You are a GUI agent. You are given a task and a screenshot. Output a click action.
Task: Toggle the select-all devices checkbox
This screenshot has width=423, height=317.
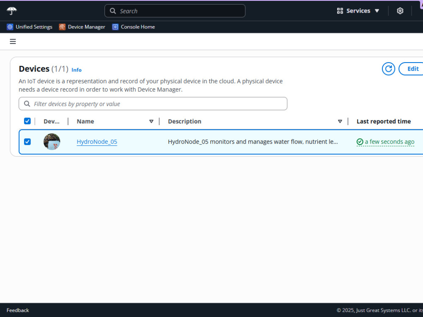click(x=27, y=121)
